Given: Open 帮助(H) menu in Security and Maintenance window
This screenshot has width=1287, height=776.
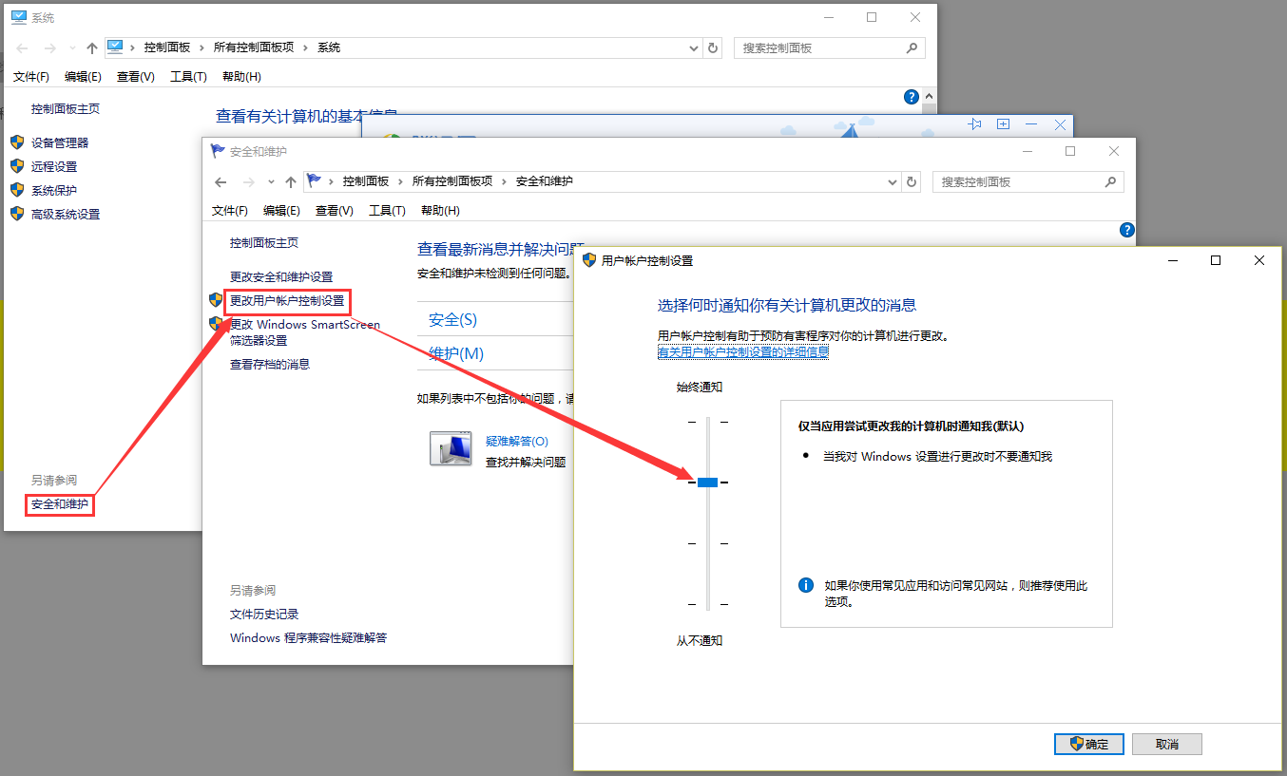Looking at the screenshot, I should point(440,211).
